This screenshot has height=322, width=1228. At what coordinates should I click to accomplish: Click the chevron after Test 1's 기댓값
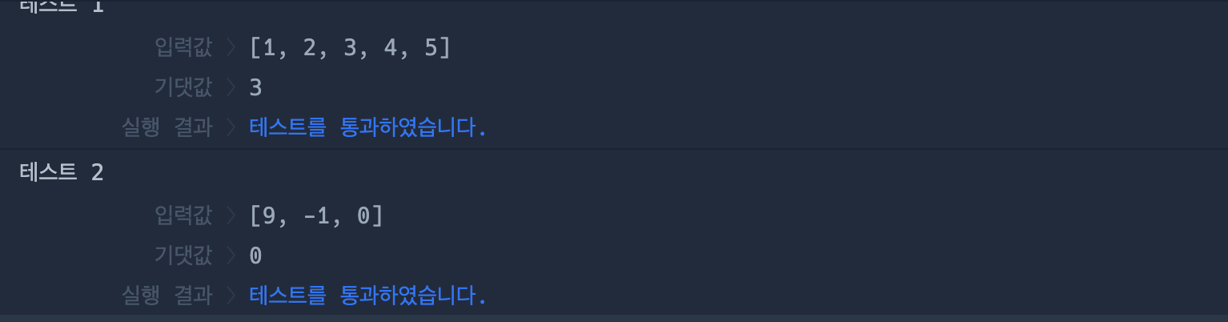tap(231, 87)
